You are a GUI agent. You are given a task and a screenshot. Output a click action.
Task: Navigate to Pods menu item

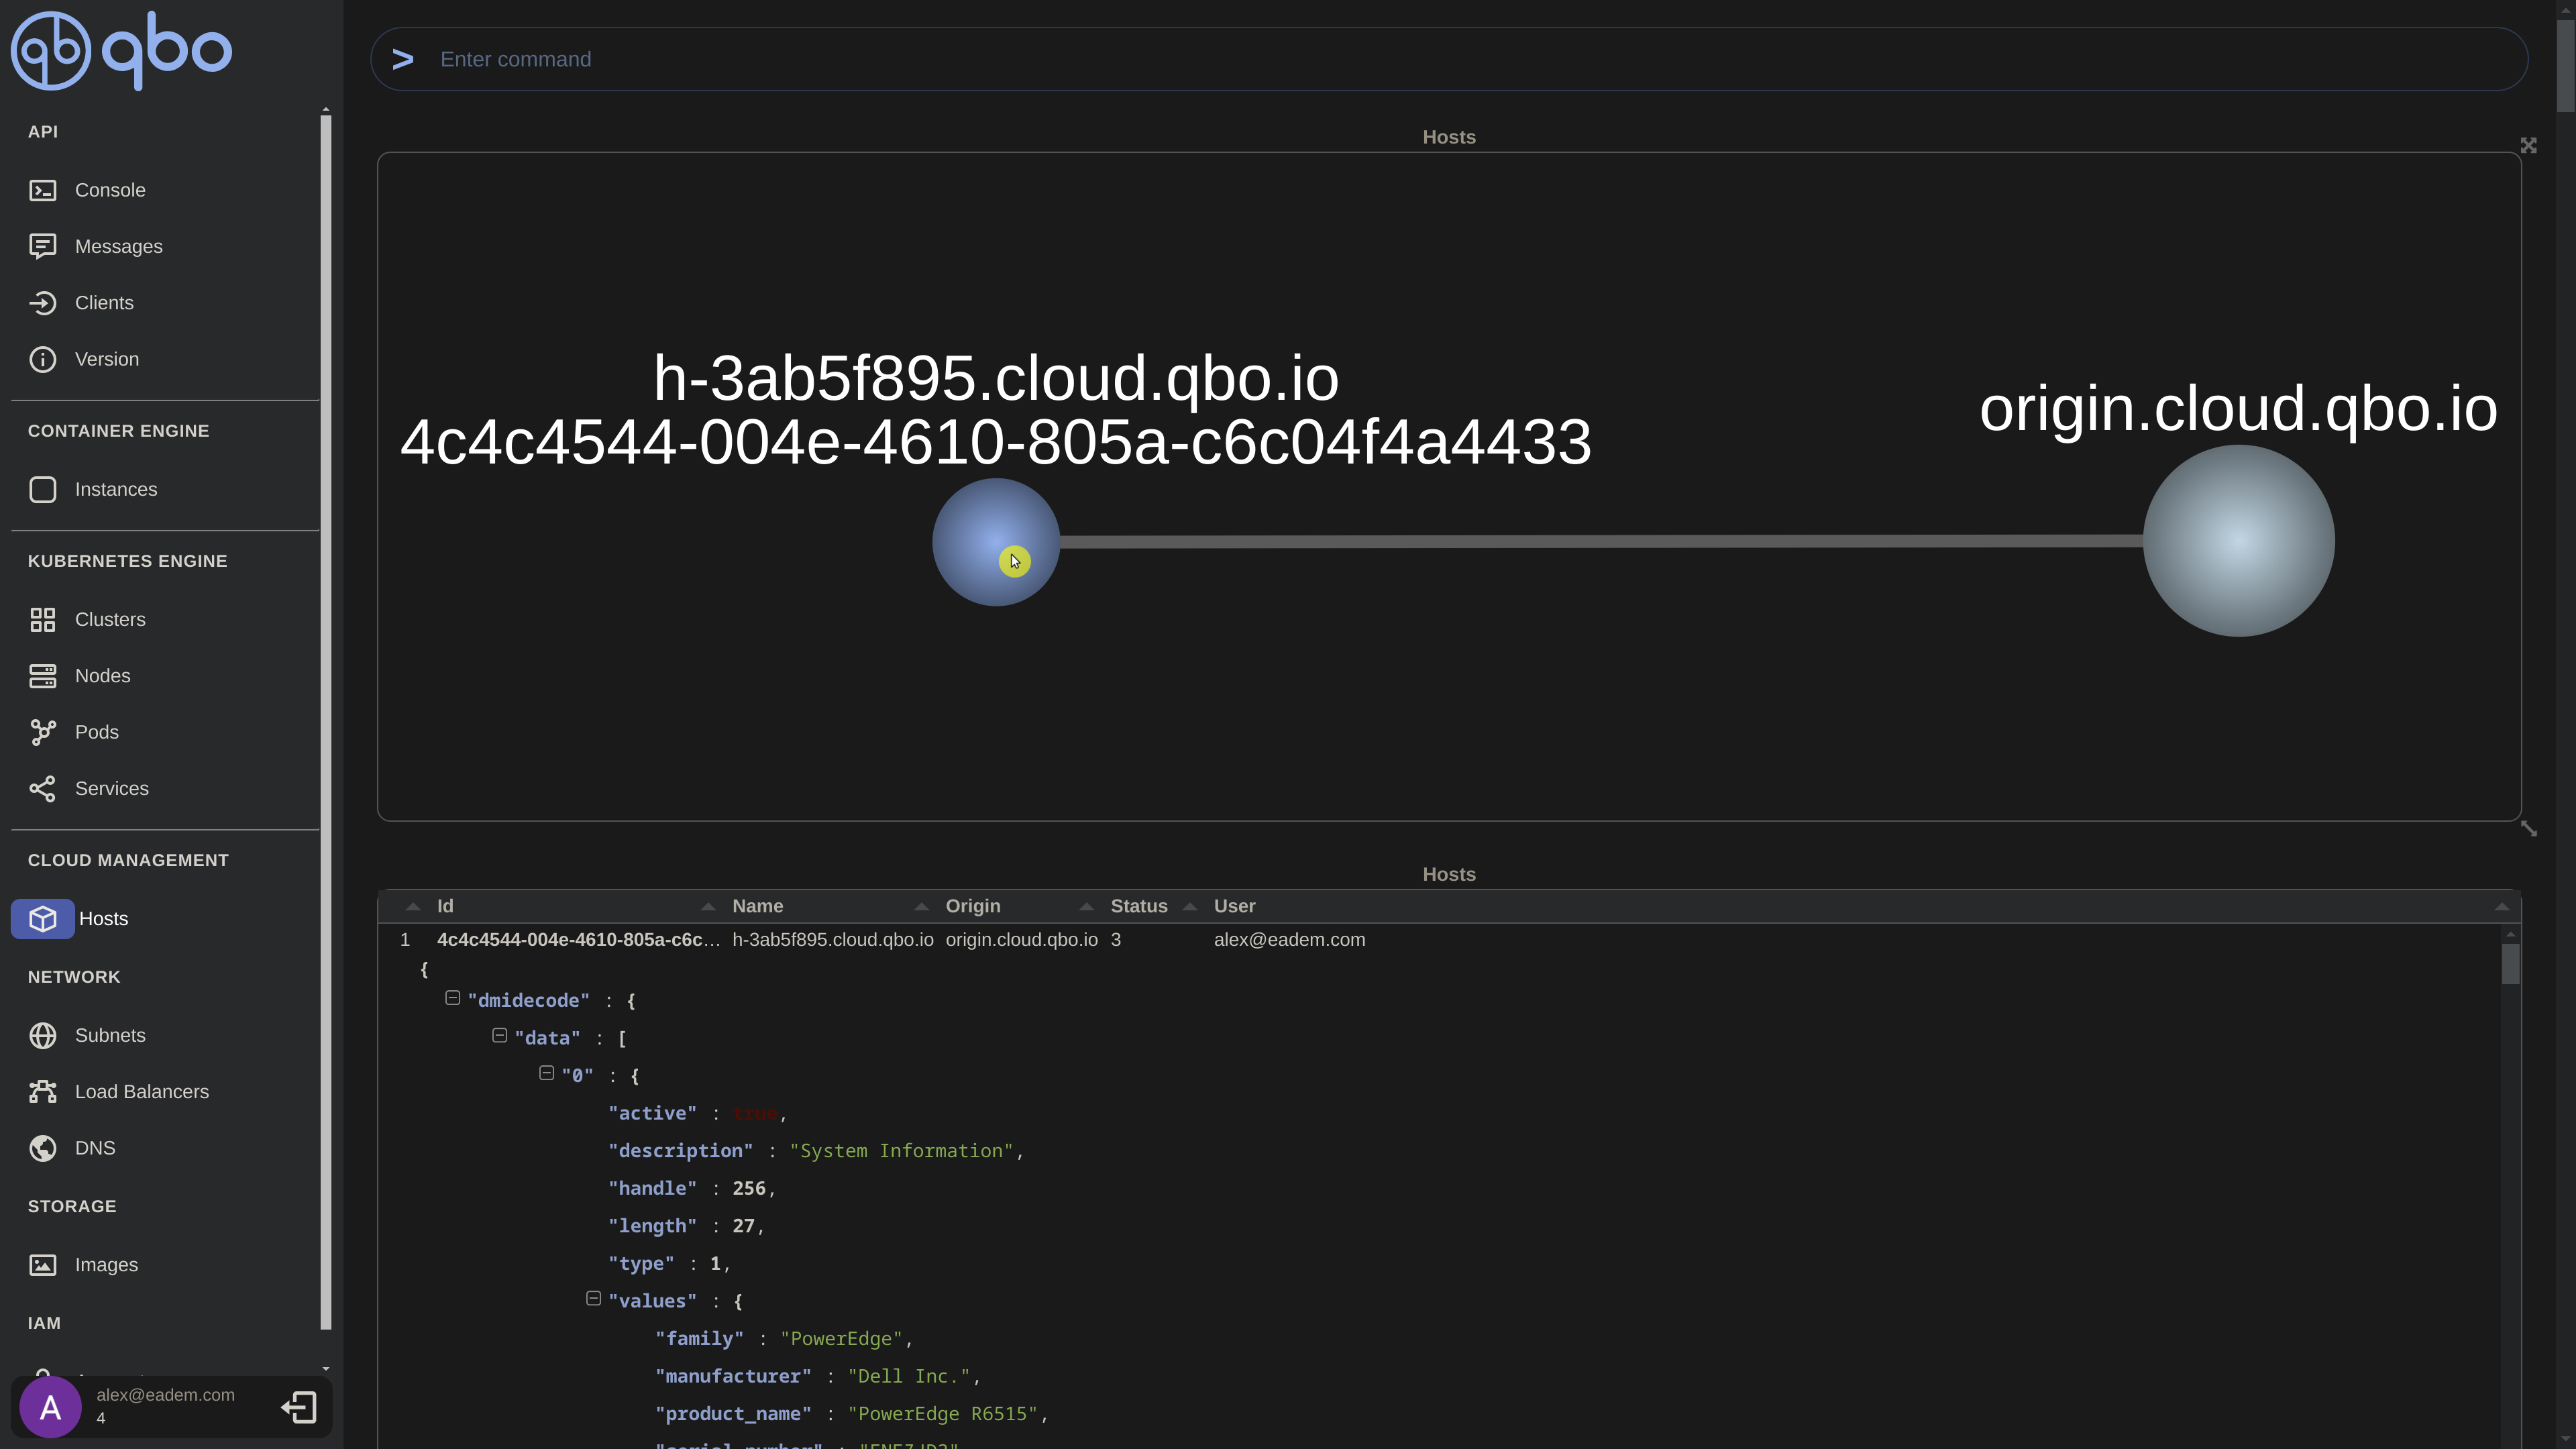pos(96,732)
